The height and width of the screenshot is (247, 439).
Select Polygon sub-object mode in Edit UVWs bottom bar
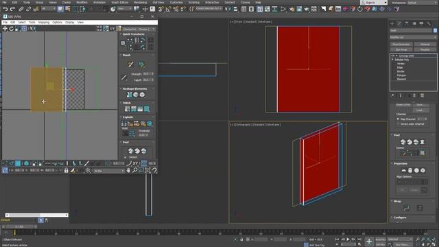tap(18, 163)
